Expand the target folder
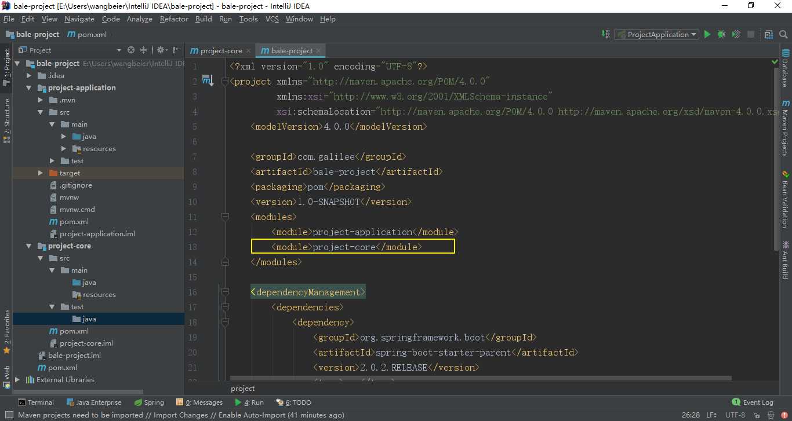Screen dimensions: 792x421 pyautogui.click(x=41, y=173)
